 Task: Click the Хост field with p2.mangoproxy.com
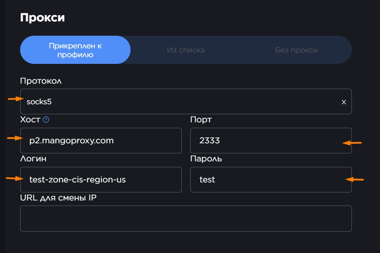[101, 141]
